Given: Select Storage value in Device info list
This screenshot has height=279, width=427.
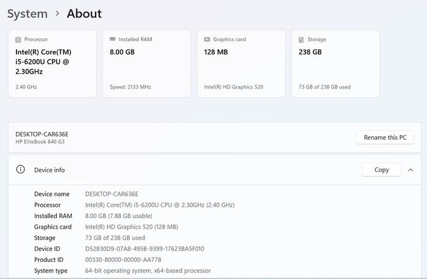Looking at the screenshot, I should (115, 238).
